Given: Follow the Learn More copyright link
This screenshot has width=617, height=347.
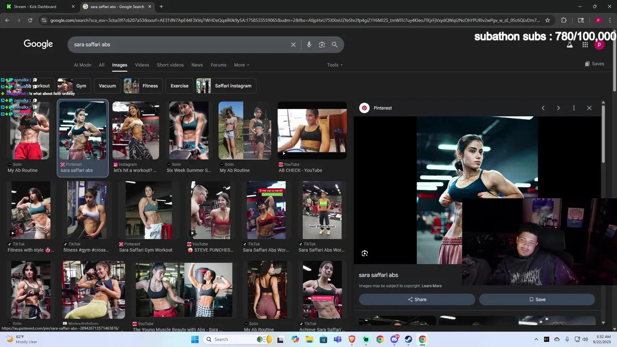Looking at the screenshot, I should 431,286.
